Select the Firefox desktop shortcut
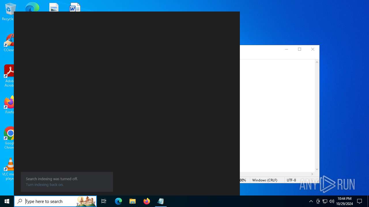Screen dimensions: 369x207 tap(9, 105)
